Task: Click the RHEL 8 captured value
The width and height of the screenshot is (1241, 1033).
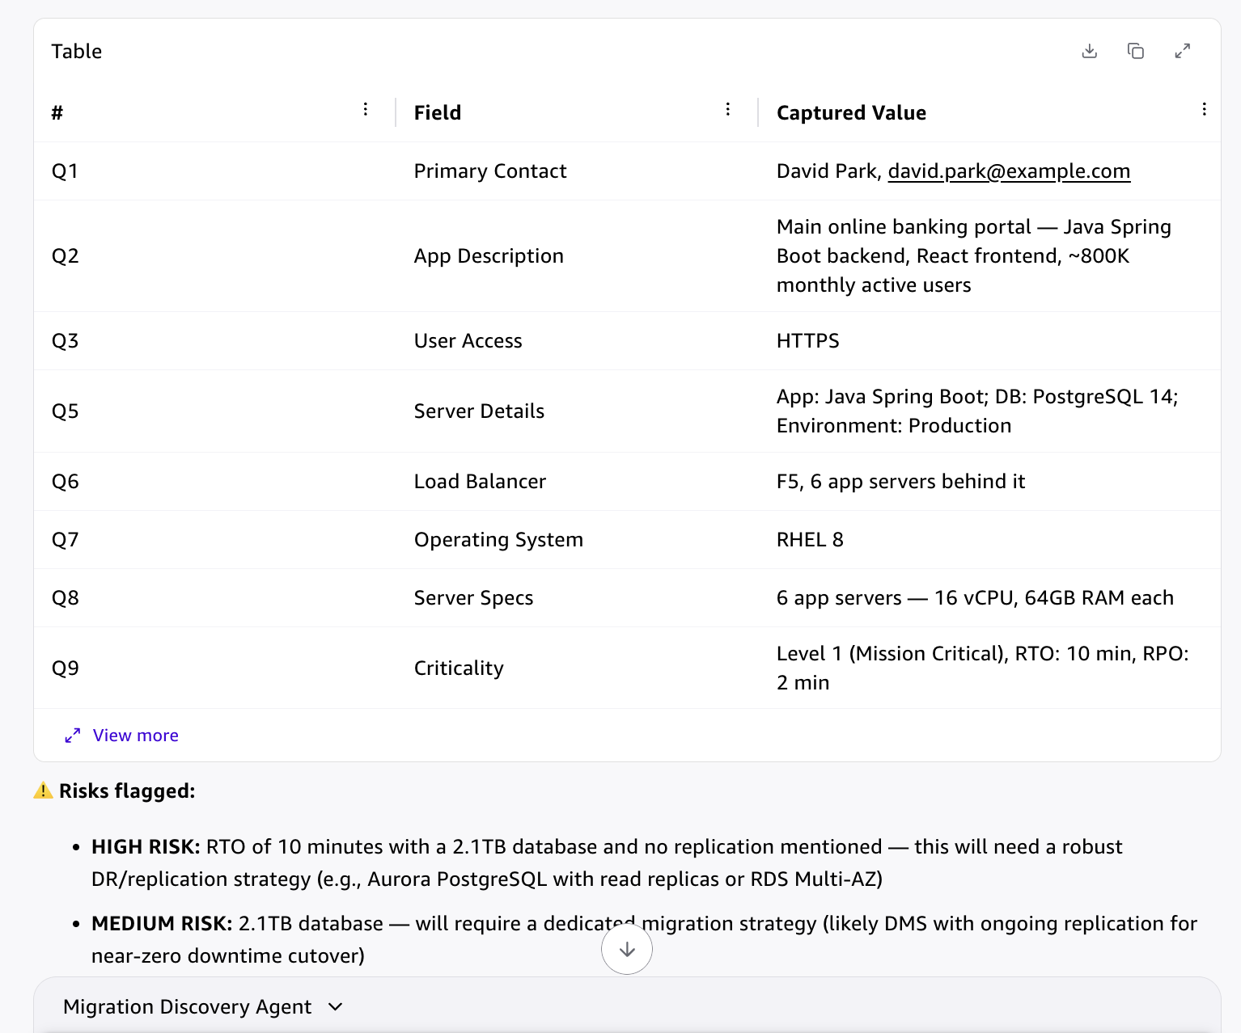Action: point(810,540)
